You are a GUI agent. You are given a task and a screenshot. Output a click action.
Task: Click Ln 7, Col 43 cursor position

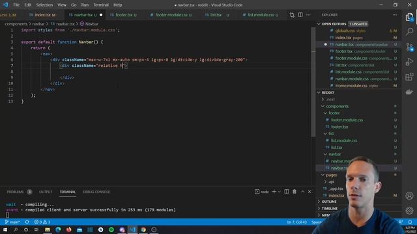coord(297,222)
